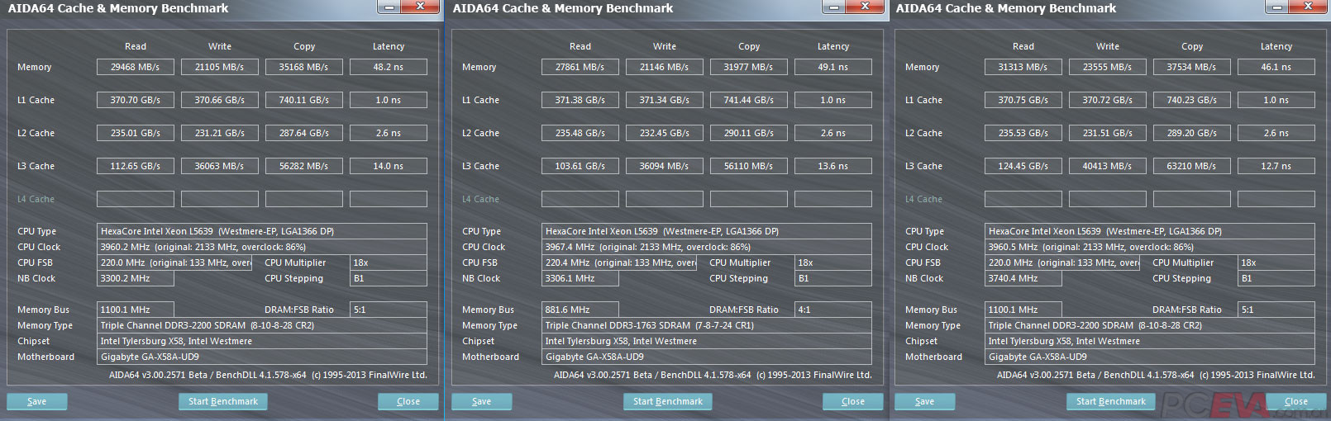Select the memory read value 31313 MB/s

pyautogui.click(x=1023, y=67)
